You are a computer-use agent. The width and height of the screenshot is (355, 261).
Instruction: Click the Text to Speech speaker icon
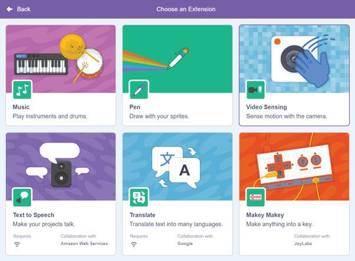coord(22,197)
